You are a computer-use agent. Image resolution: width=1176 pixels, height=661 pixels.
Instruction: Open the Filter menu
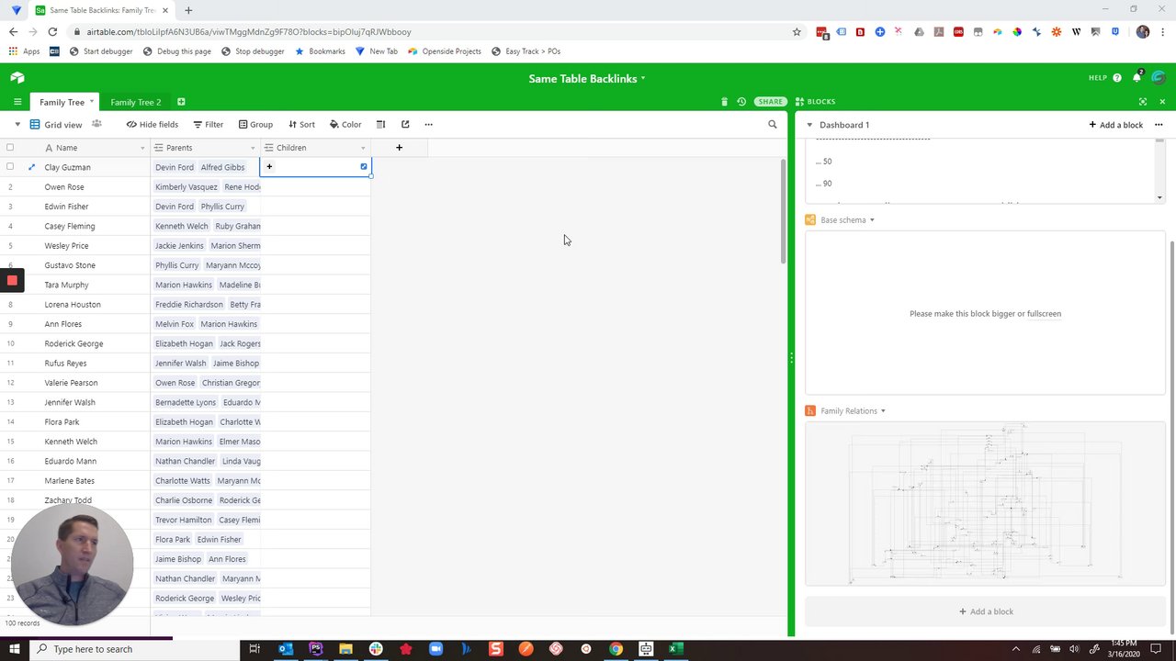pos(208,125)
